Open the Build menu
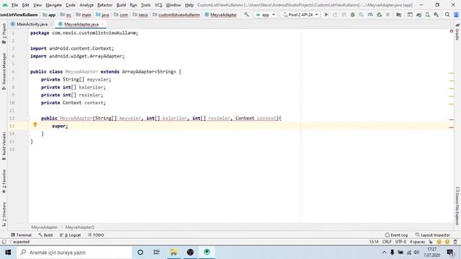The height and width of the screenshot is (259, 461). [x=121, y=5]
